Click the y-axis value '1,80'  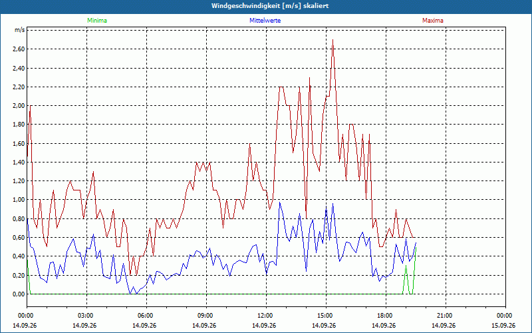[19, 125]
